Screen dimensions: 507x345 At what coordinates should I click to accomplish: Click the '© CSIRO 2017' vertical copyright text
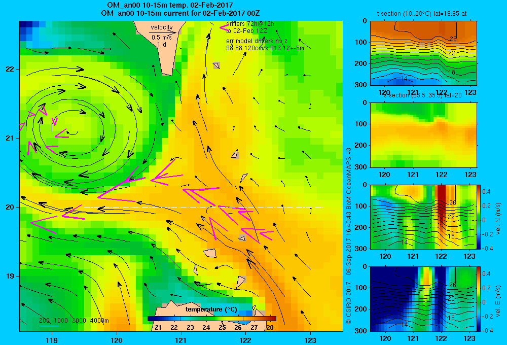click(x=349, y=302)
